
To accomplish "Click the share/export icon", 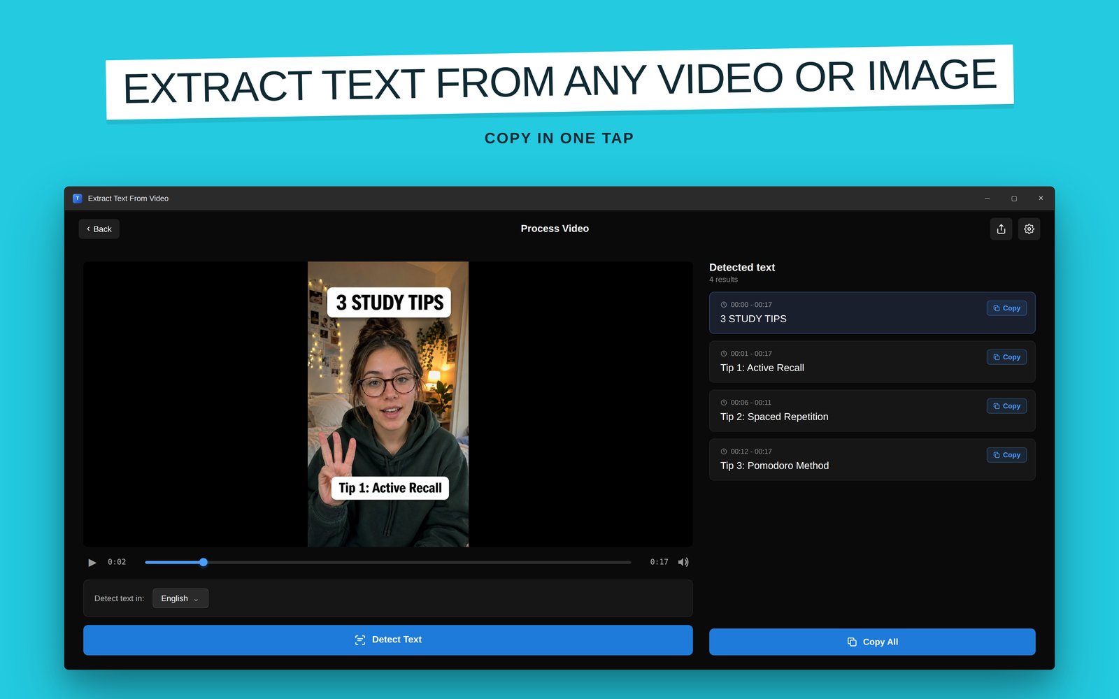I will (x=1001, y=229).
